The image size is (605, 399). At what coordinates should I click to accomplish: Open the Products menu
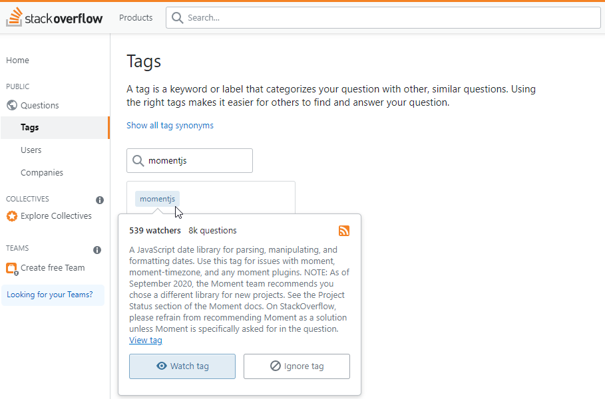coord(135,17)
